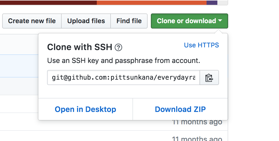
Task: Copy the SSH clone URL to clipboard
Action: [x=209, y=78]
